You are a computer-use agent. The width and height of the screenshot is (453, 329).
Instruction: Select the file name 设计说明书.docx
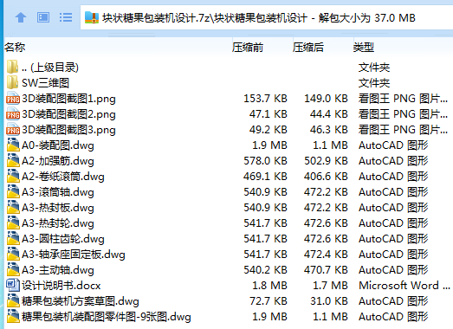click(61, 286)
